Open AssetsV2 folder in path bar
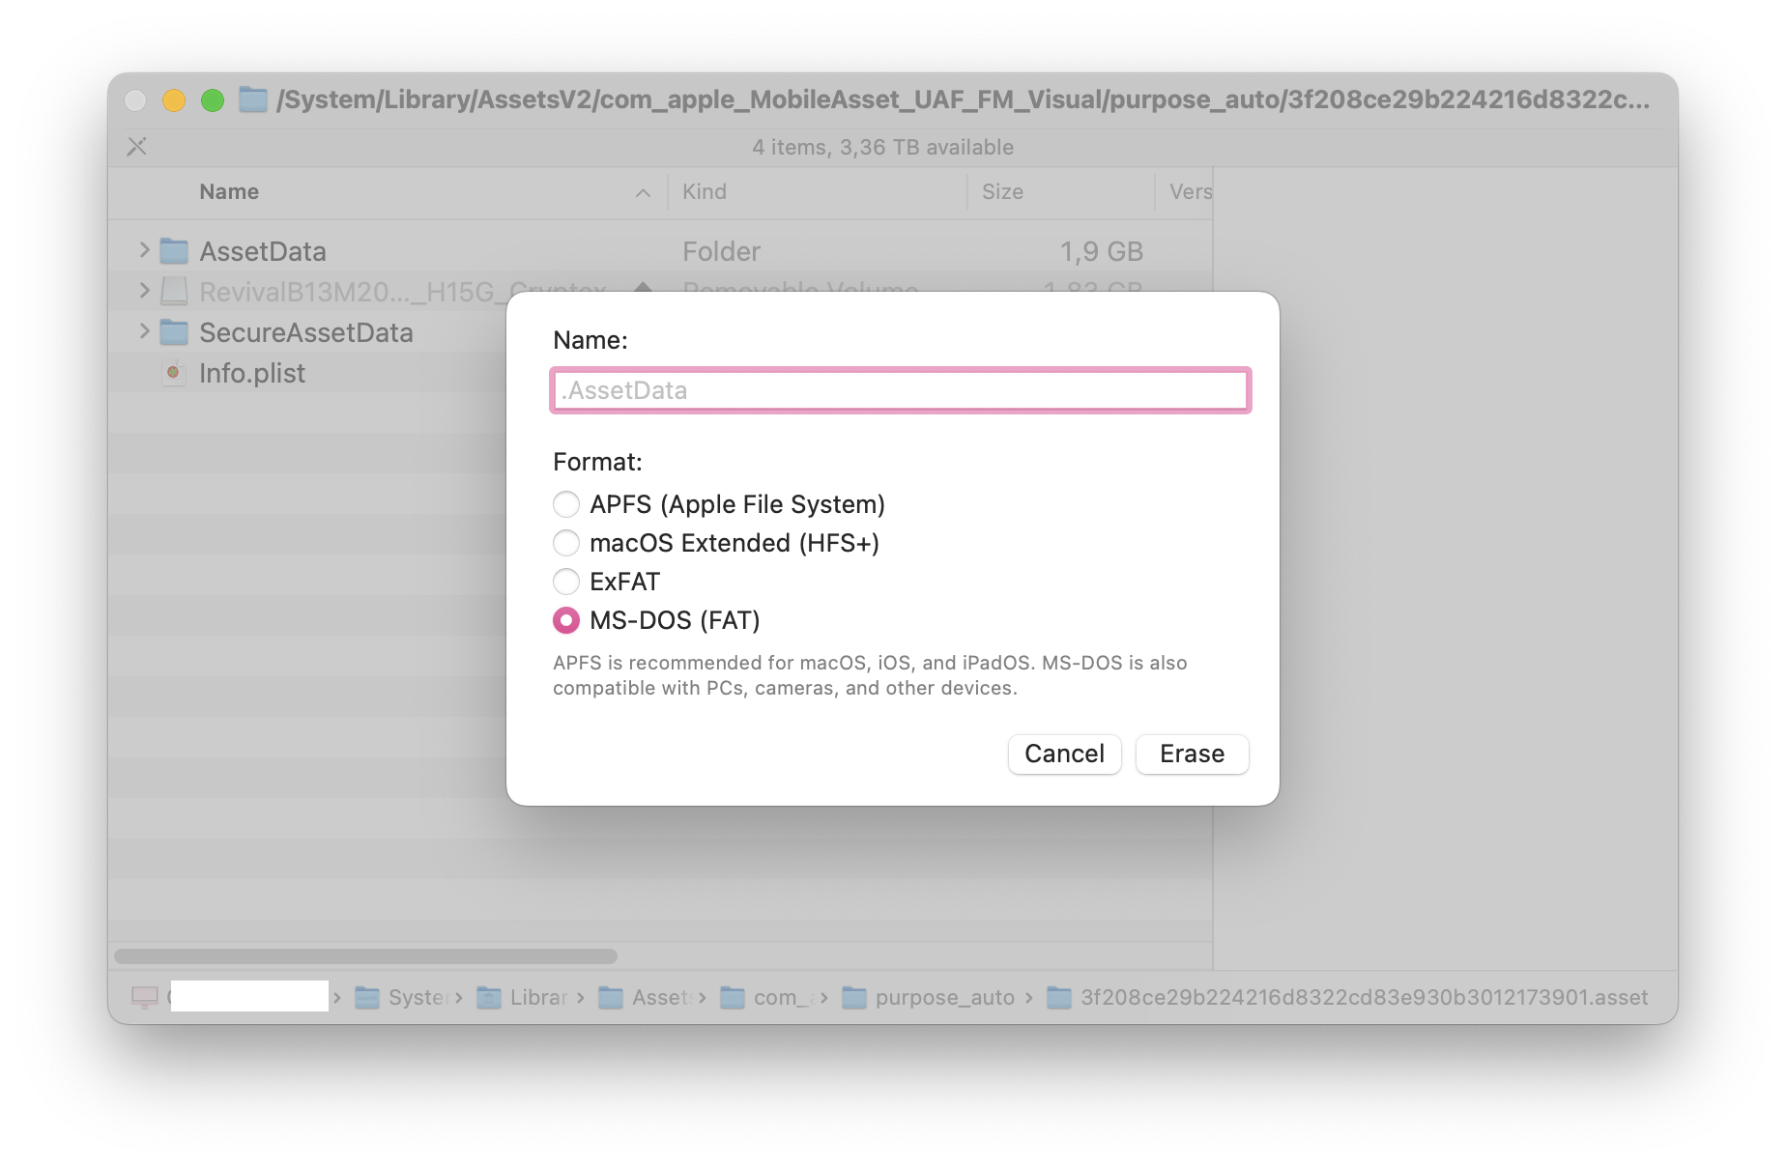The height and width of the screenshot is (1167, 1786). click(x=647, y=997)
